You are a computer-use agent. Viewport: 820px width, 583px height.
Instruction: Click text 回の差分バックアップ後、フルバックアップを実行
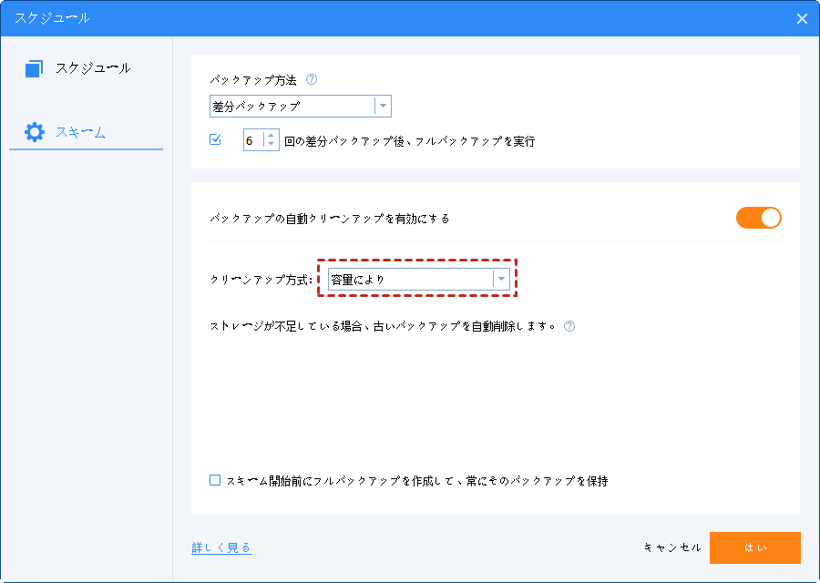[x=409, y=141]
